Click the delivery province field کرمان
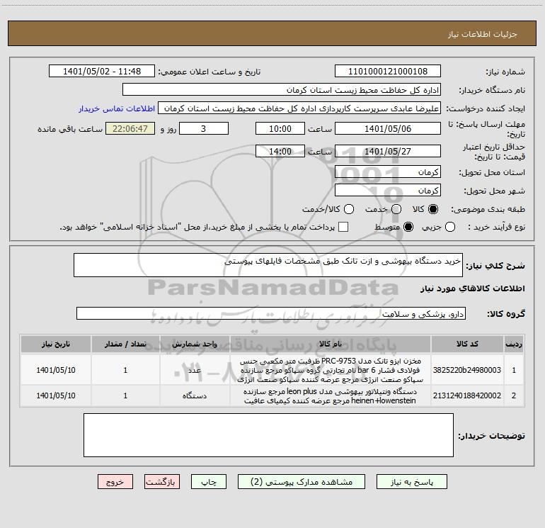 (x=388, y=172)
